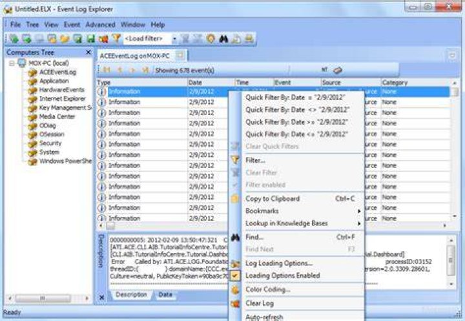Open the tab list dropdown at far right
Viewport: 465px width, 321px height.
point(452,56)
